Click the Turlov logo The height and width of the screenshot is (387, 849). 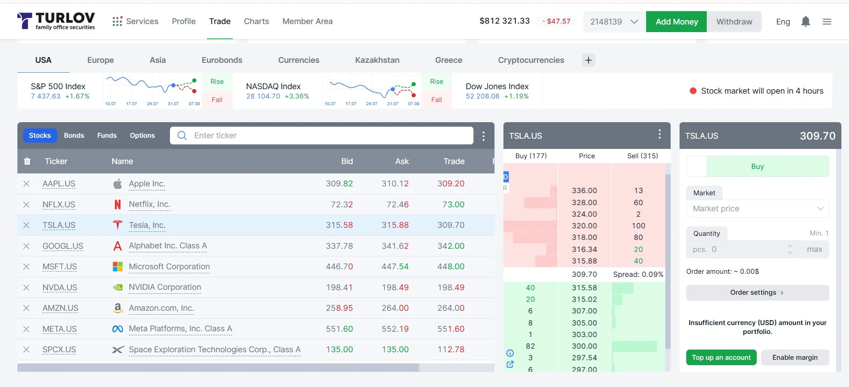(x=56, y=21)
